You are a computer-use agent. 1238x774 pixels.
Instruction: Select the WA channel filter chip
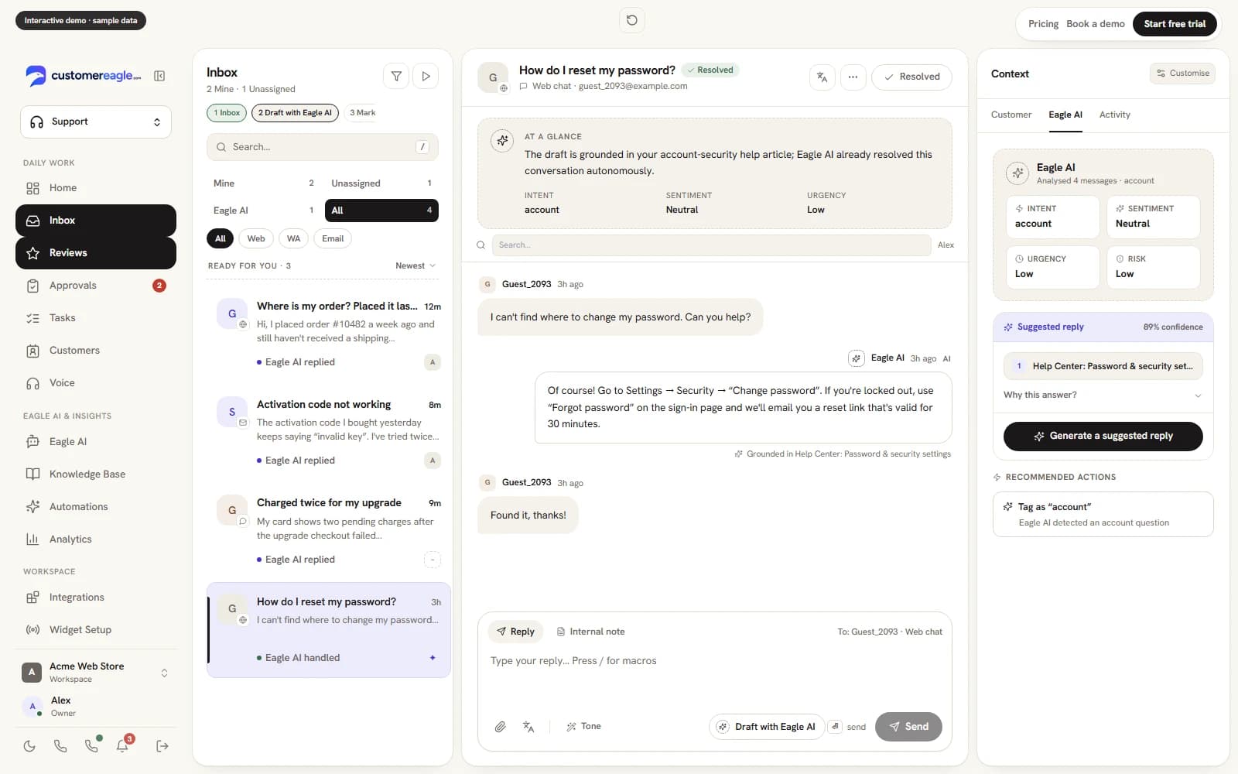tap(293, 238)
